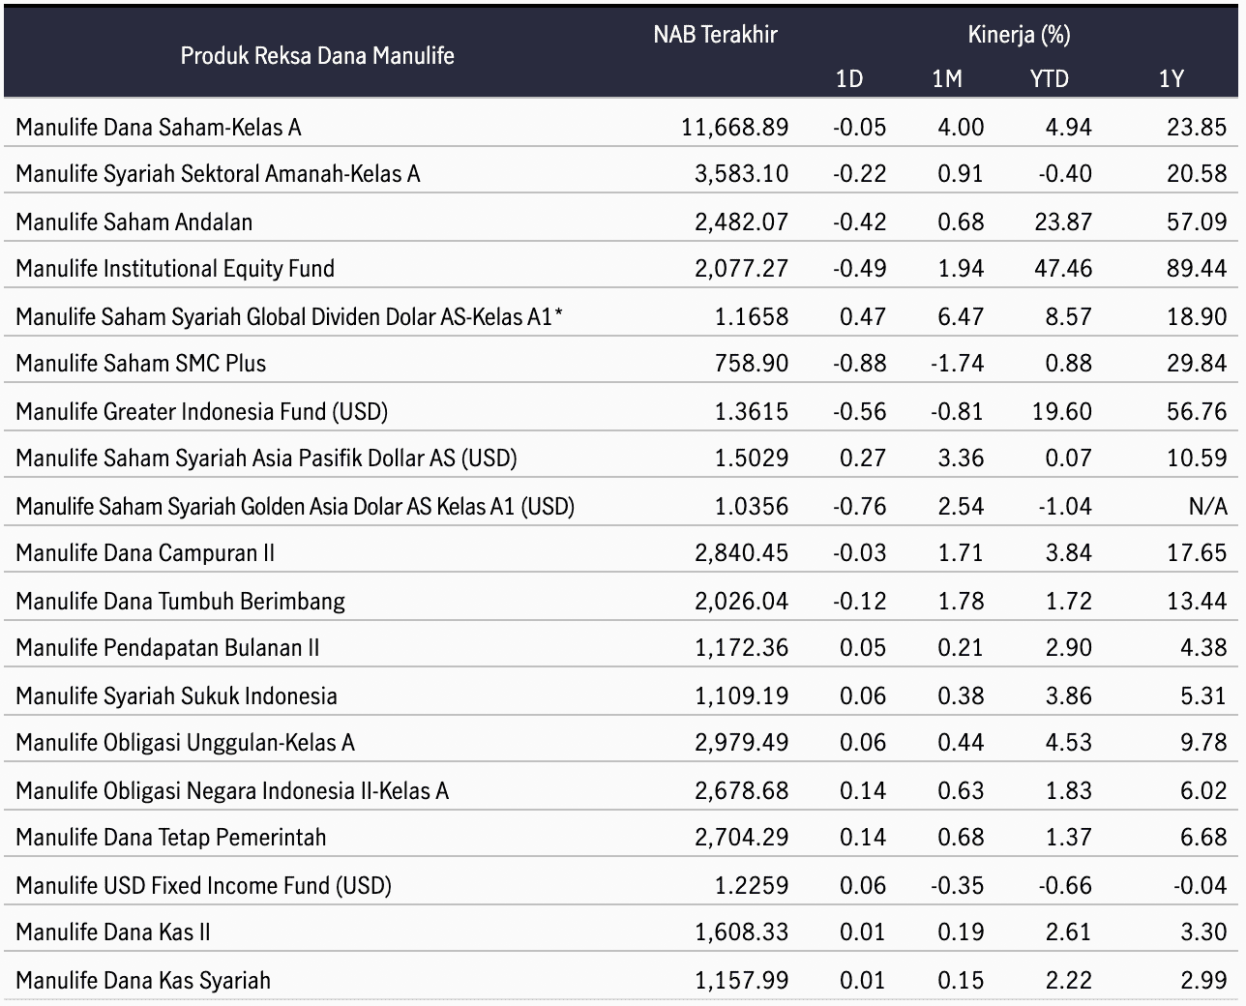Click the 1Y value 6.68

pyautogui.click(x=1203, y=837)
